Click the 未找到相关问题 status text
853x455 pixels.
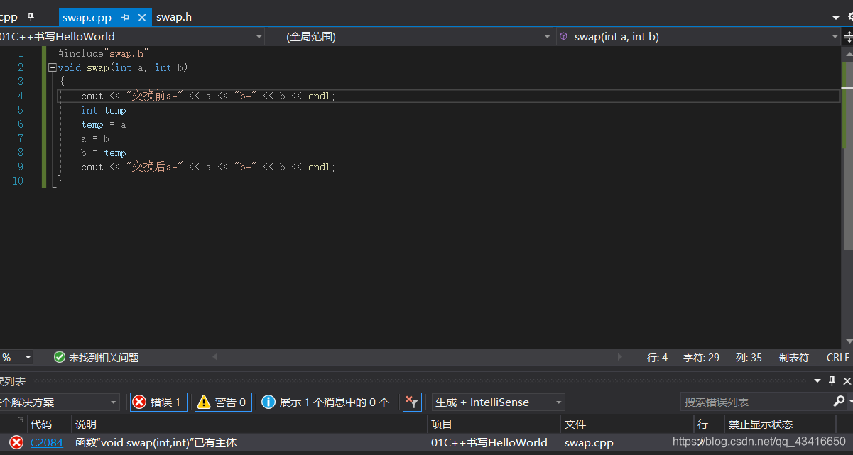pyautogui.click(x=104, y=358)
